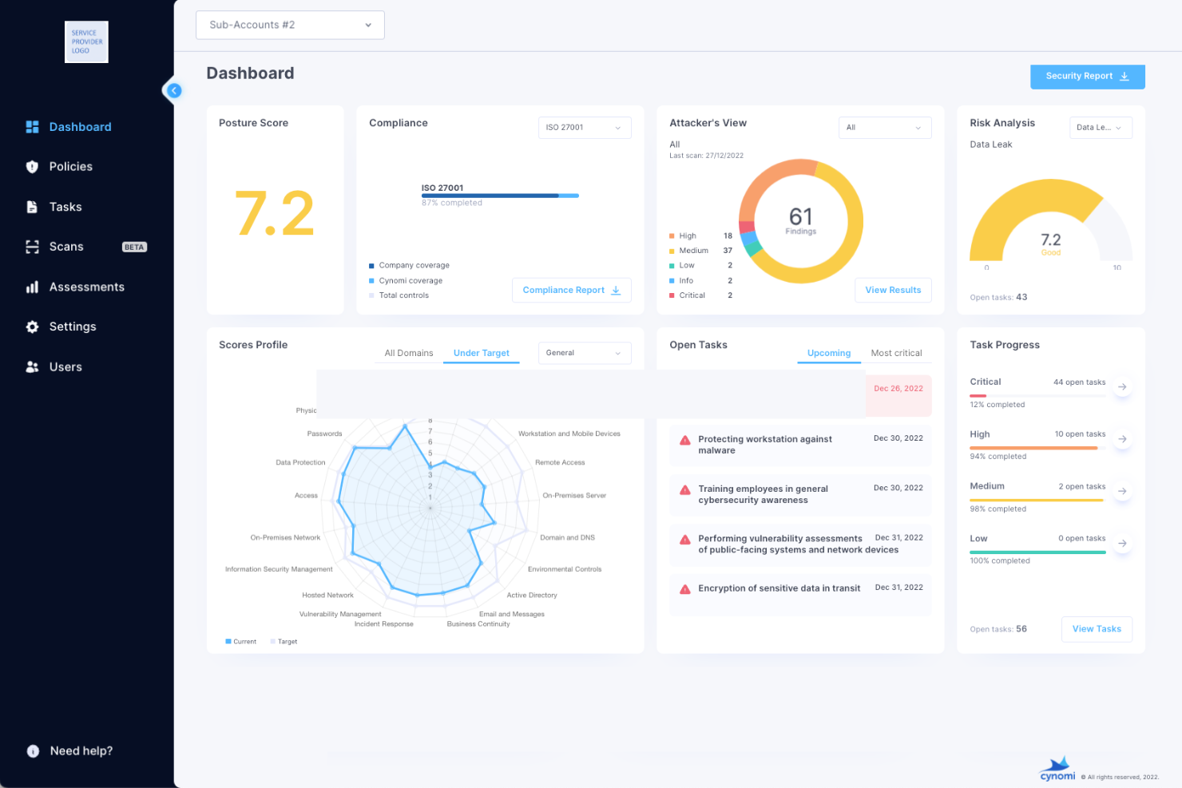This screenshot has height=788, width=1182.
Task: Select the Assessments chart icon
Action: (x=32, y=287)
